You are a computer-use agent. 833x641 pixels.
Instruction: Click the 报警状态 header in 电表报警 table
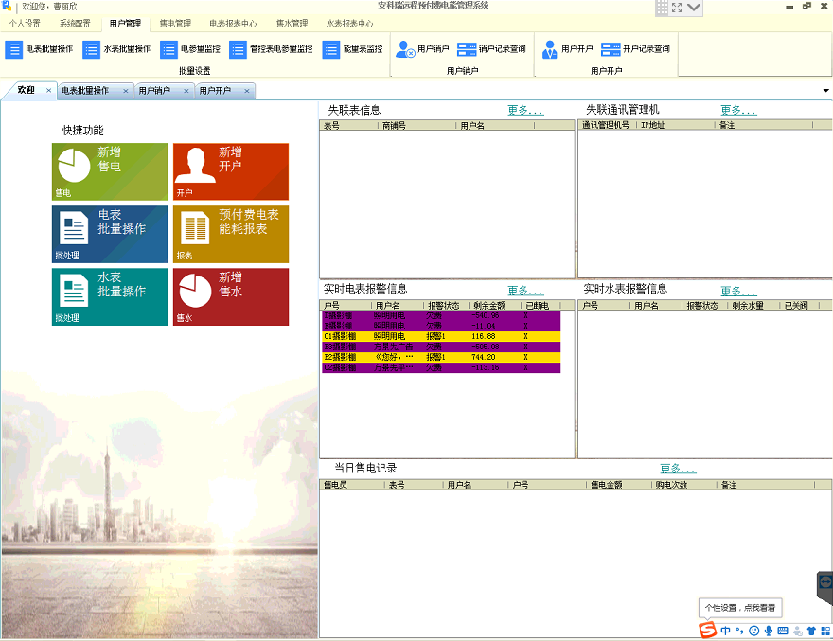point(446,306)
